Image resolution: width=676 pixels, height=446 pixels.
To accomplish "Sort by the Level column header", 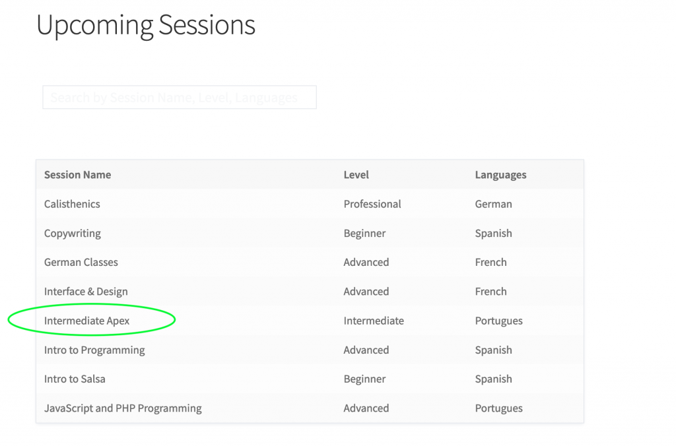I will tap(356, 175).
